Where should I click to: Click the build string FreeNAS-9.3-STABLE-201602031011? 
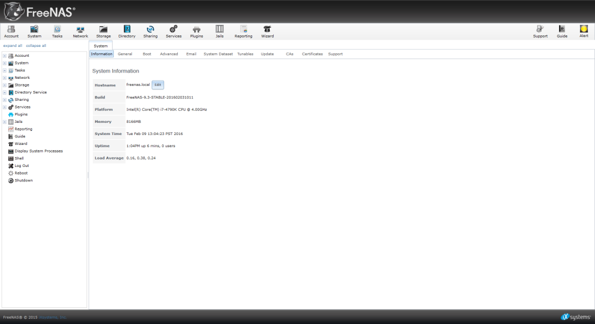160,97
